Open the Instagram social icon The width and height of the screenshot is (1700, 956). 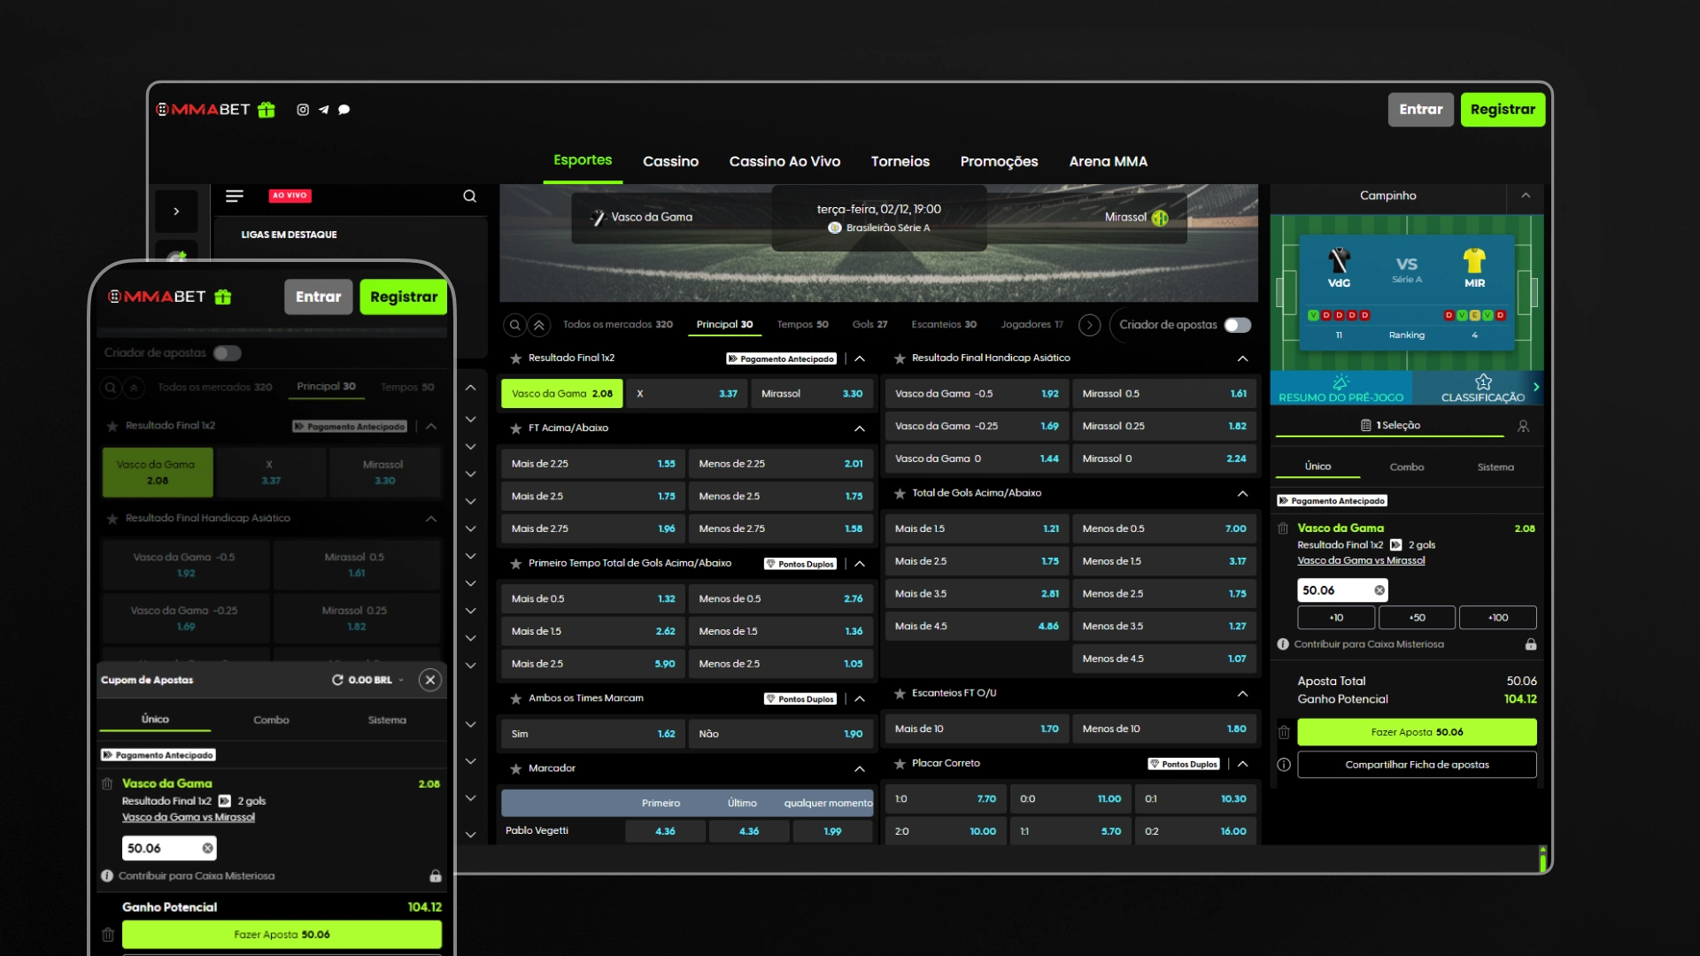(x=303, y=110)
